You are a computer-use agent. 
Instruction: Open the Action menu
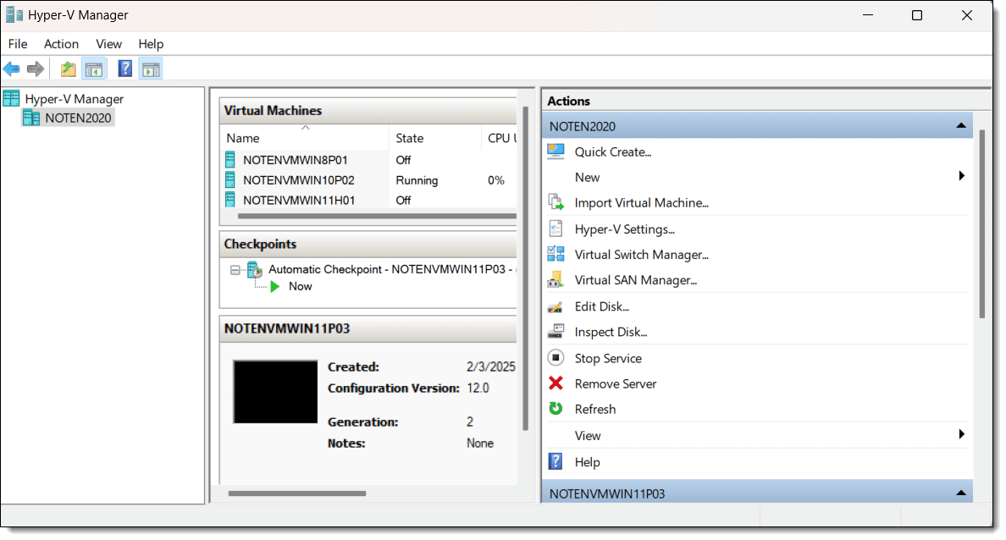[61, 44]
